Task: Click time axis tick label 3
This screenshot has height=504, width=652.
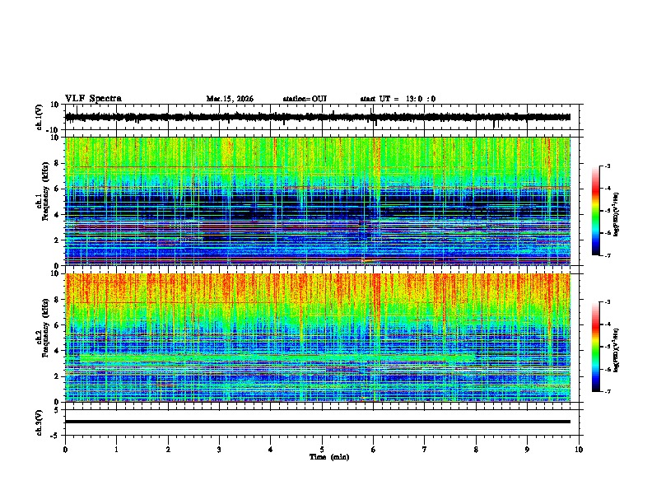Action: coord(219,450)
